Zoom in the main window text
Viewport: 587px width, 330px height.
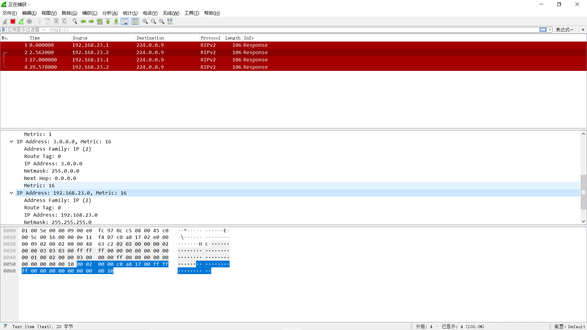(x=145, y=21)
